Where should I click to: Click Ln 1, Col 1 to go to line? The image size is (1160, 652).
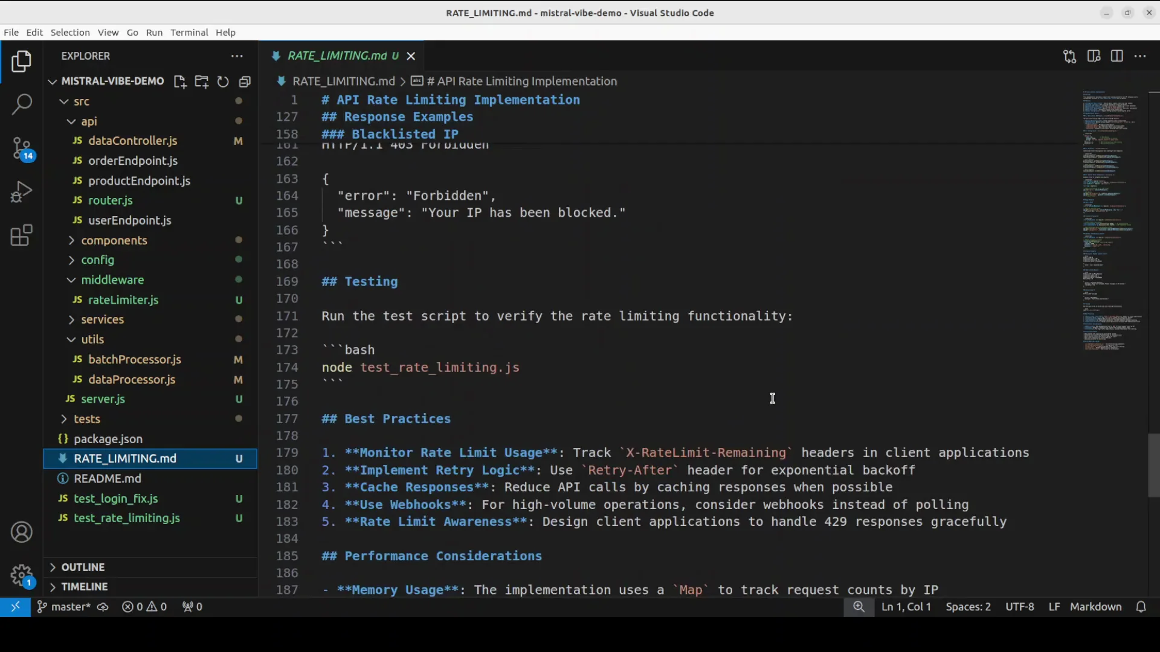[906, 607]
